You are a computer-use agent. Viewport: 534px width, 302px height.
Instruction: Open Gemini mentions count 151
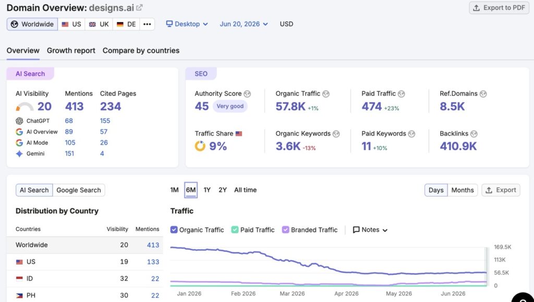[x=69, y=153]
